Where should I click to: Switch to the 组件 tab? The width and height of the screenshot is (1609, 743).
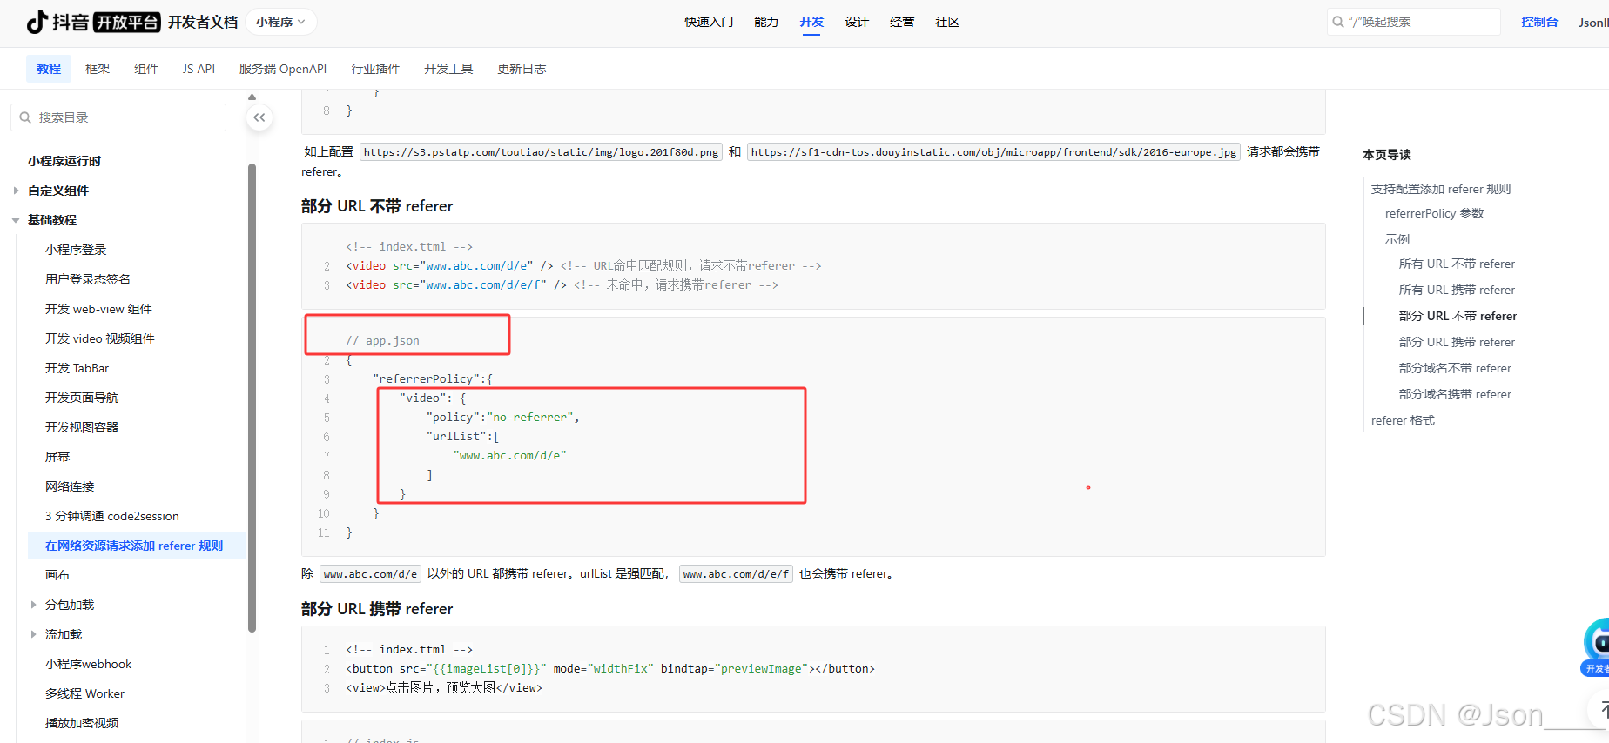point(146,69)
